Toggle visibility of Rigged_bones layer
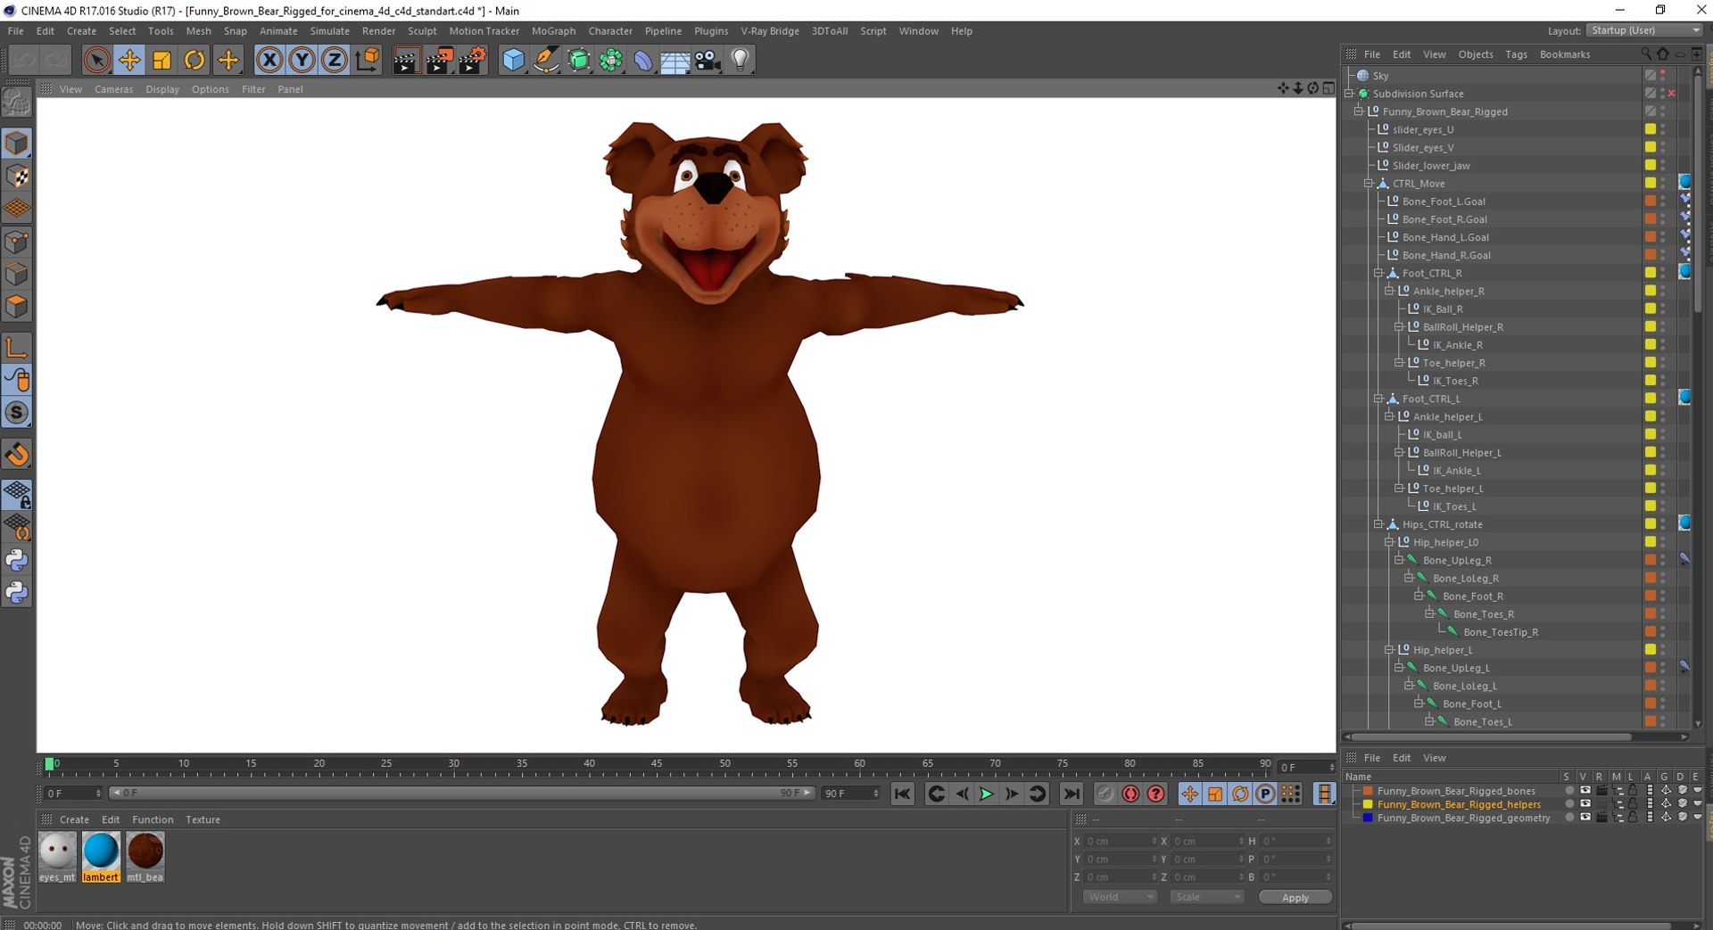 click(1585, 790)
